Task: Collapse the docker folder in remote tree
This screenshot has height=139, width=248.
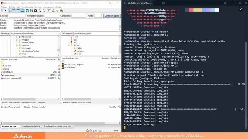Action: [69, 46]
